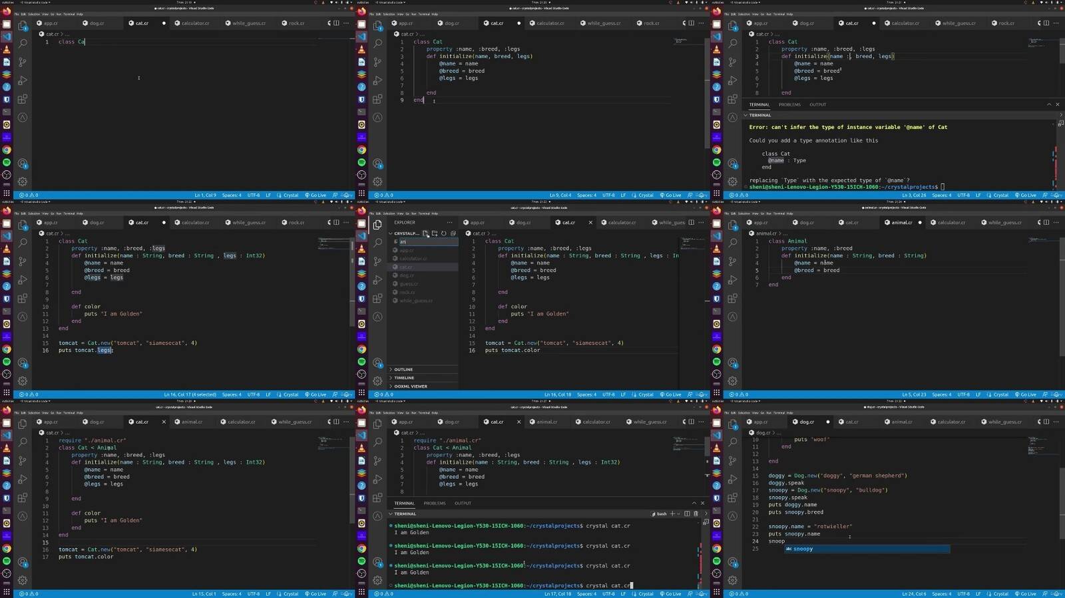Split editor icon in the animal.cr window
The width and height of the screenshot is (1065, 598).
pyautogui.click(x=1046, y=222)
